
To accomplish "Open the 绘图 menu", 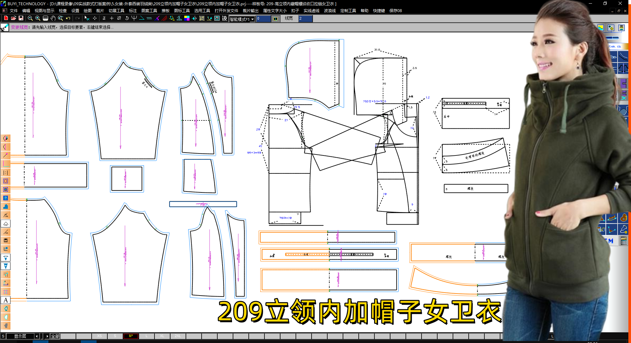I will [x=88, y=11].
